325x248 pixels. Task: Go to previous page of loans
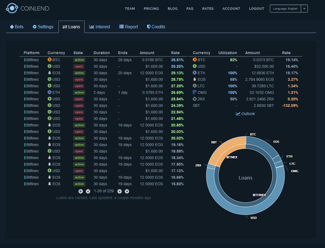88,191
